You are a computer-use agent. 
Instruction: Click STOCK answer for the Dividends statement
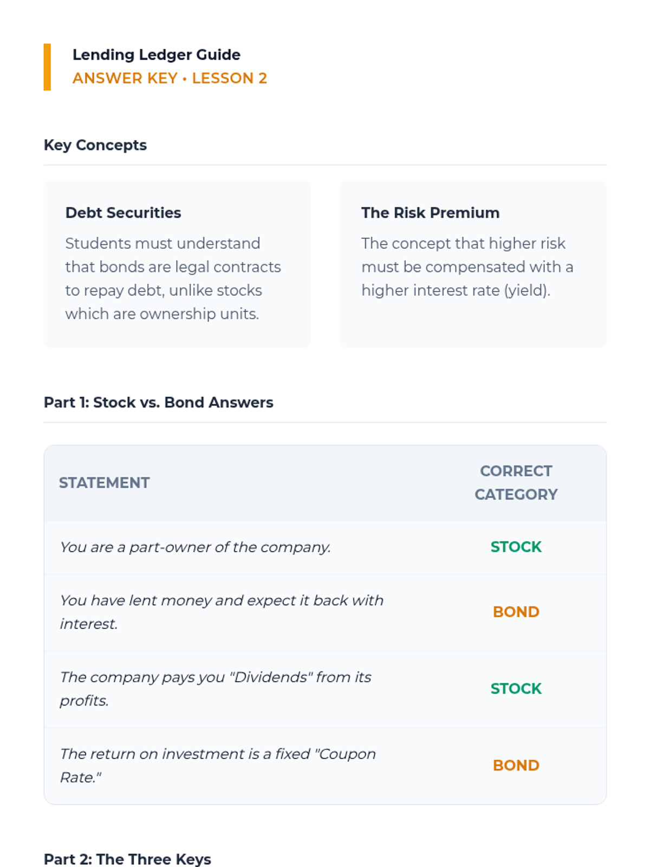coord(516,689)
